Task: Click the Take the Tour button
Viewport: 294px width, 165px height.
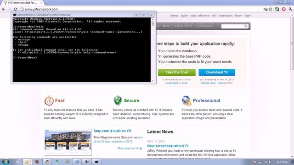Action: [176, 72]
